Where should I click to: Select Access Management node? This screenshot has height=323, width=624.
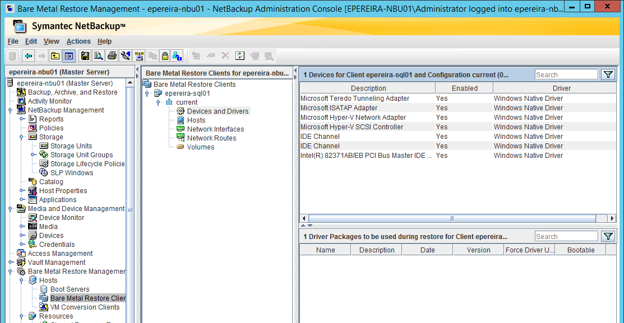[60, 254]
